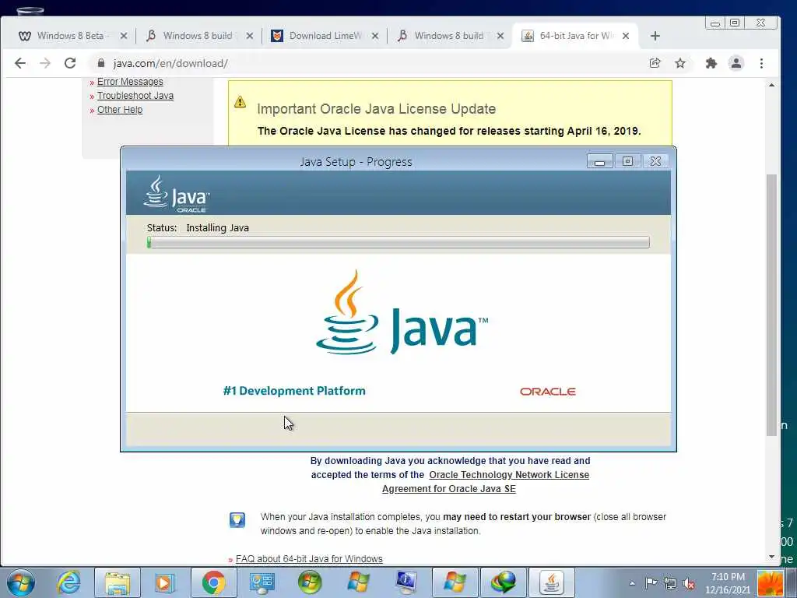Click the ORACLE logo in the installer
797x598 pixels.
click(548, 392)
